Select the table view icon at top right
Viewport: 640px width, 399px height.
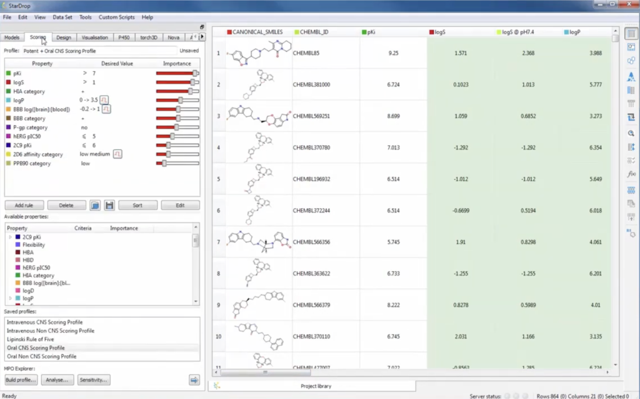coord(631,34)
